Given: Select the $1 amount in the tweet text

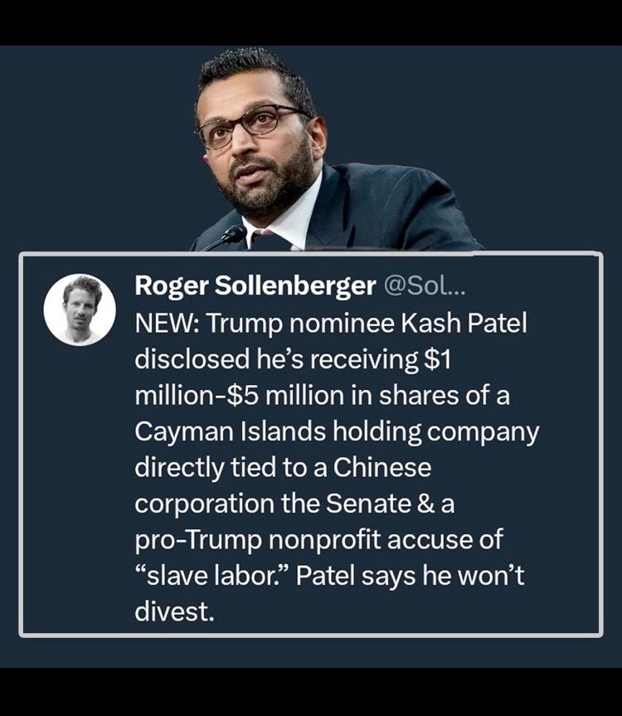Looking at the screenshot, I should point(437,359).
